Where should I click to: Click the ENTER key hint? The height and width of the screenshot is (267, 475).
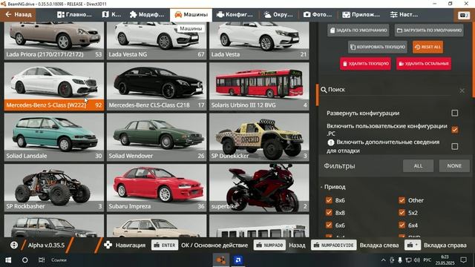click(x=165, y=245)
